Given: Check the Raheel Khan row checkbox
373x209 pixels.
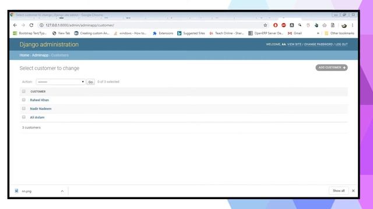Looking at the screenshot, I should point(23,100).
